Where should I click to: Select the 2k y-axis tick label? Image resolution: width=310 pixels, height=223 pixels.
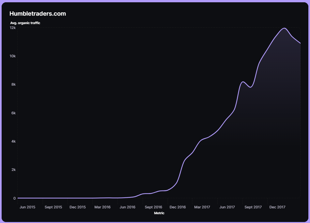[13, 170]
